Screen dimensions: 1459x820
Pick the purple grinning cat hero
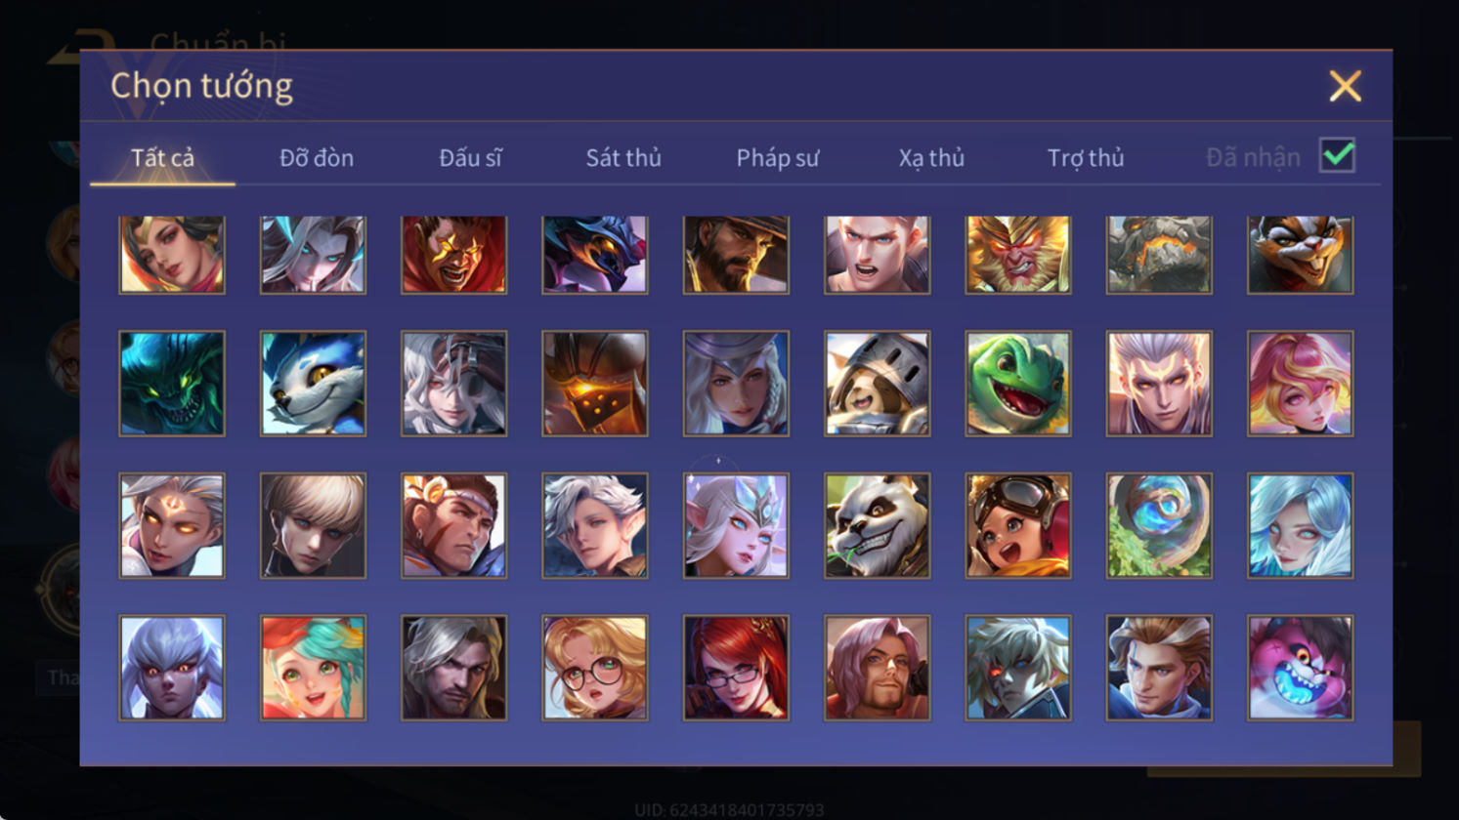point(1300,668)
